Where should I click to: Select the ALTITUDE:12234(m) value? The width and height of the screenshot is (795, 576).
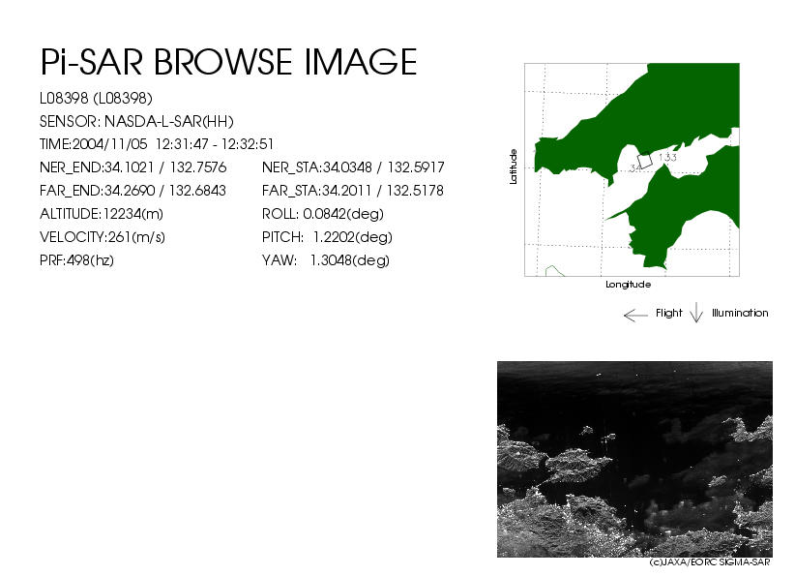(x=102, y=214)
